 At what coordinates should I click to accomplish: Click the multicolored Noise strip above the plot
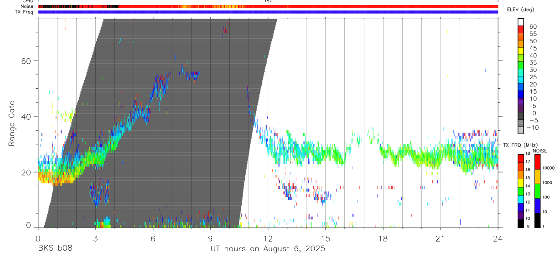point(268,6)
